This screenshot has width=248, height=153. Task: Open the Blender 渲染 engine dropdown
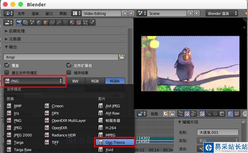221,13
